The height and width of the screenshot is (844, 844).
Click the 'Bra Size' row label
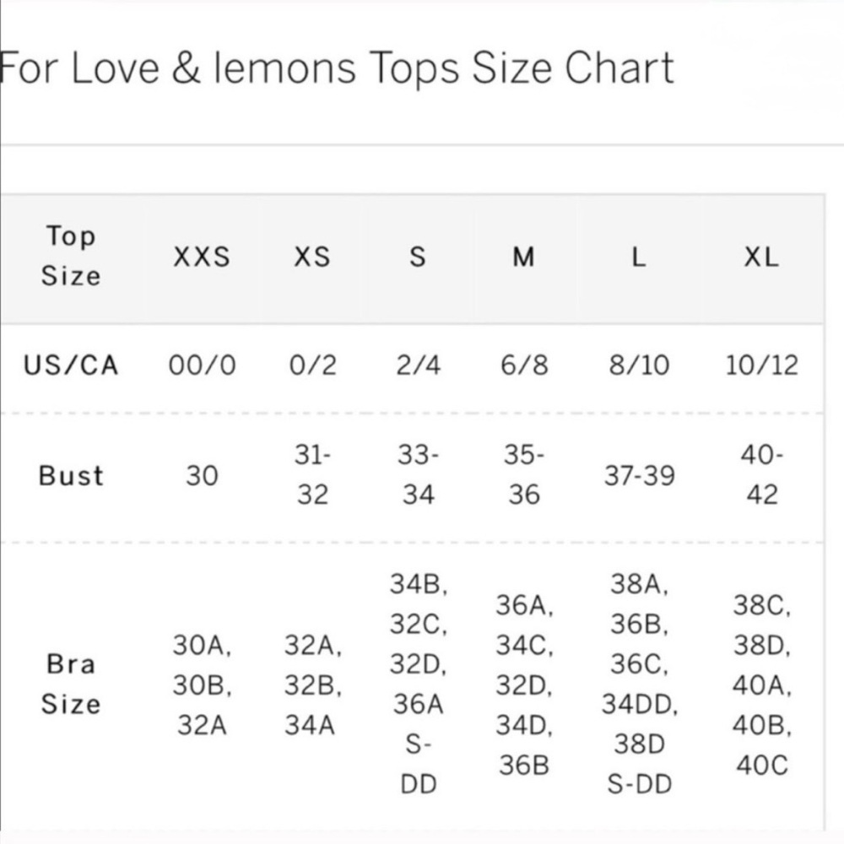pyautogui.click(x=71, y=684)
